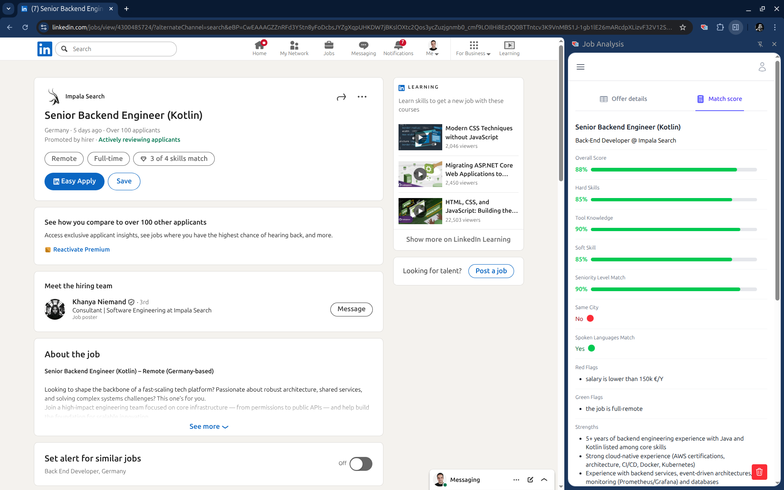The width and height of the screenshot is (784, 490).
Task: Open the hamburger menu in Job Analysis panel
Action: 580,67
